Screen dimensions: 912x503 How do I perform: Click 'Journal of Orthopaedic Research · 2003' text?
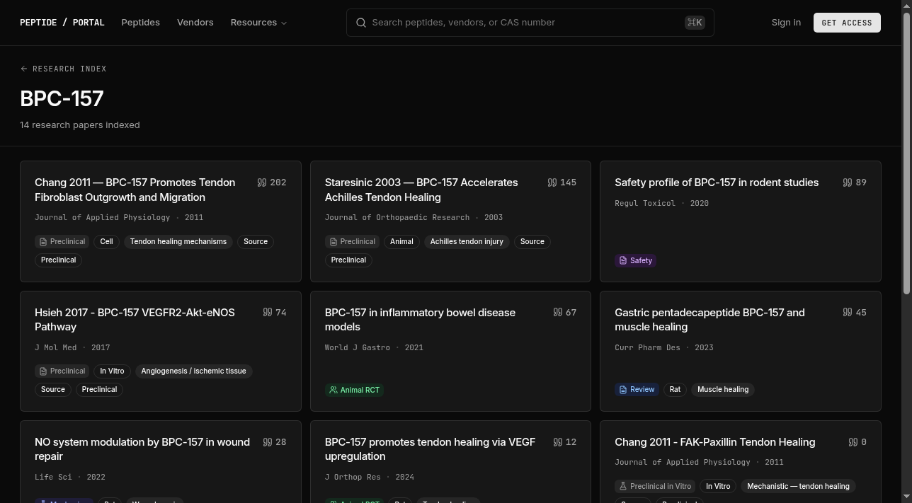414,218
